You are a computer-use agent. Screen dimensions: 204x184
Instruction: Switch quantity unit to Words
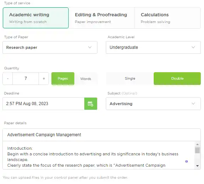pyautogui.click(x=86, y=79)
